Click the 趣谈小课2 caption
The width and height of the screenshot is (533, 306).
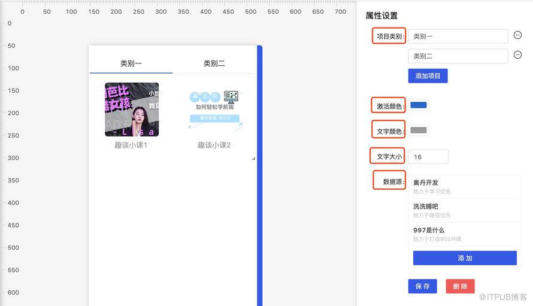click(214, 145)
